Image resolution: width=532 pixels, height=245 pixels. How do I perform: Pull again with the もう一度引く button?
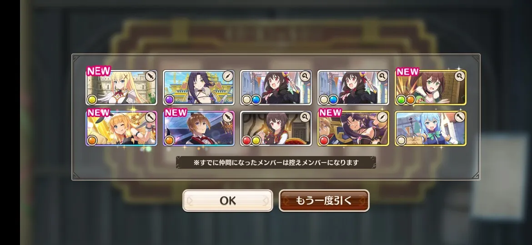(x=324, y=201)
